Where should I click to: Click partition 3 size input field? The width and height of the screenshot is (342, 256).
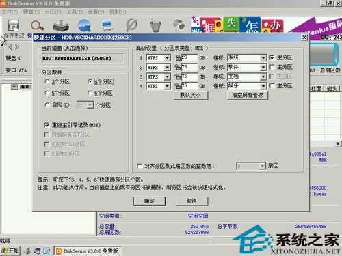click(x=189, y=76)
